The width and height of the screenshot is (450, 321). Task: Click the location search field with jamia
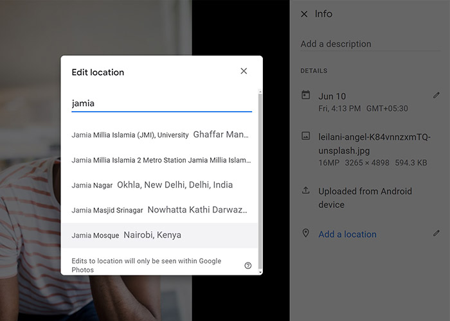point(161,103)
